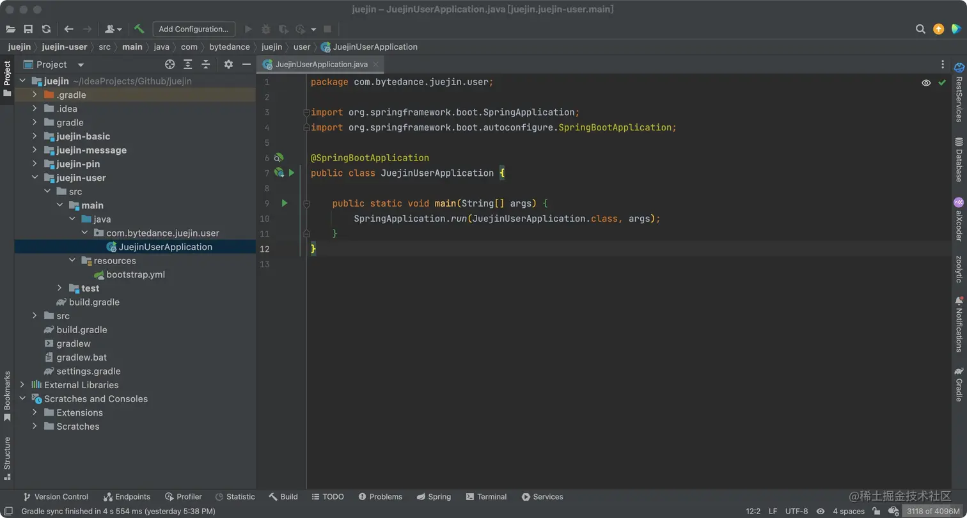The image size is (967, 518).
Task: Click UTF-8 encoding in status bar
Action: click(x=796, y=511)
